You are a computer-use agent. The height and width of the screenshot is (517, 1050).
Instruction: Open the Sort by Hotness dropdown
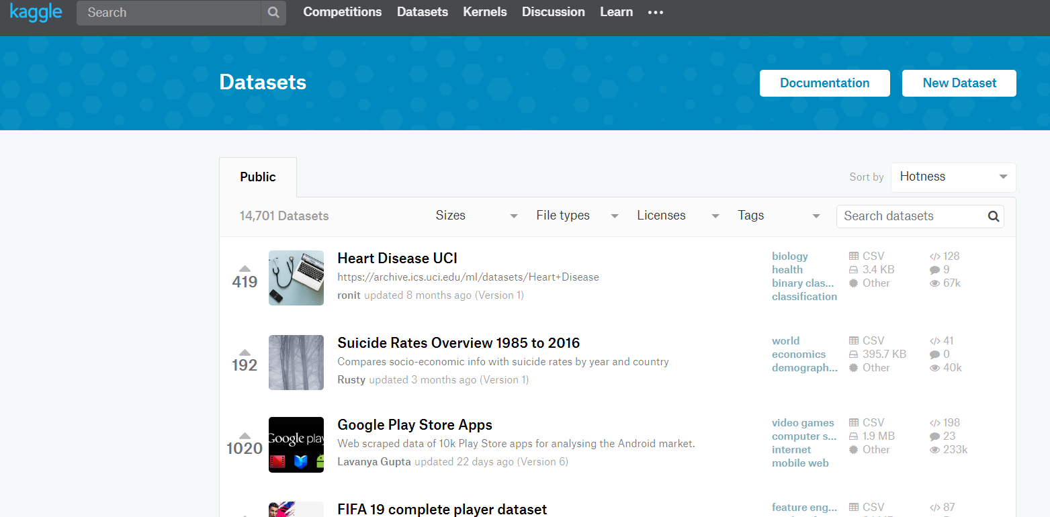pos(953,176)
